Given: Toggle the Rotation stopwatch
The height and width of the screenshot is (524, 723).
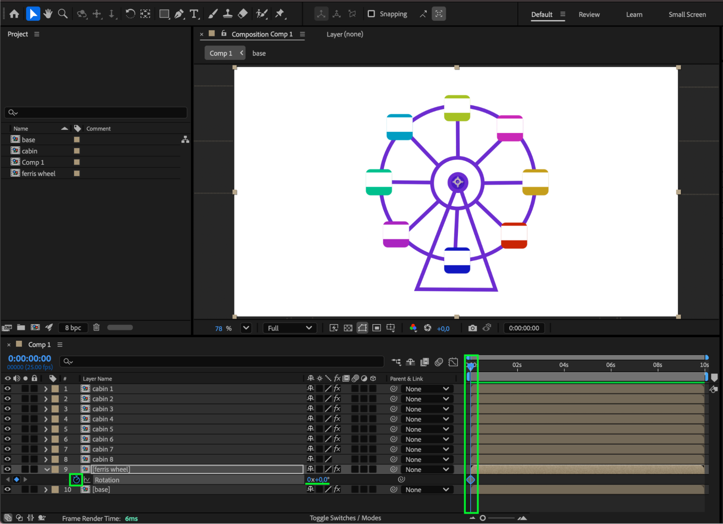Looking at the screenshot, I should tap(76, 480).
